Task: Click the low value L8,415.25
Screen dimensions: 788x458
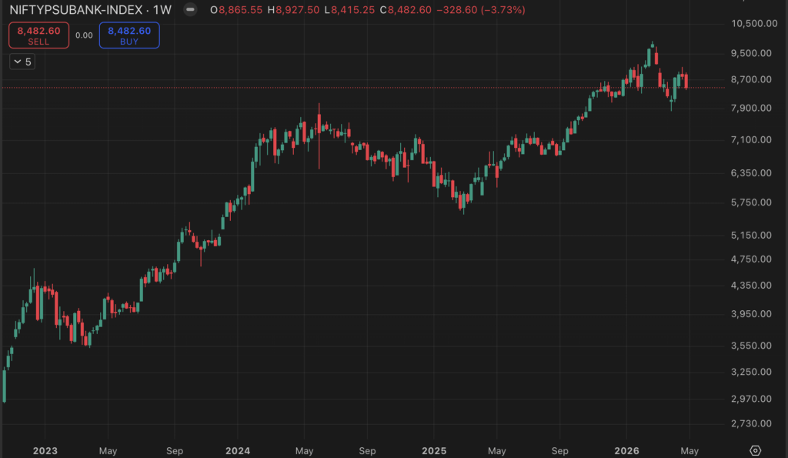Action: point(349,10)
